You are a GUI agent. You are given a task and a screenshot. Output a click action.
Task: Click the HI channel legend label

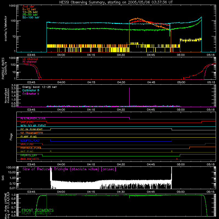click(30, 62)
